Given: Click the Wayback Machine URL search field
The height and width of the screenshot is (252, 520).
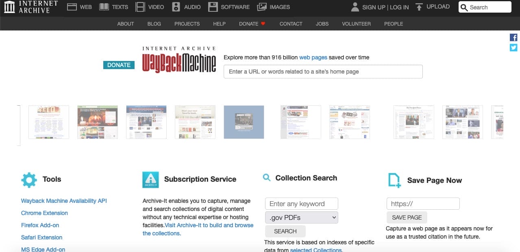Looking at the screenshot, I should tap(323, 72).
